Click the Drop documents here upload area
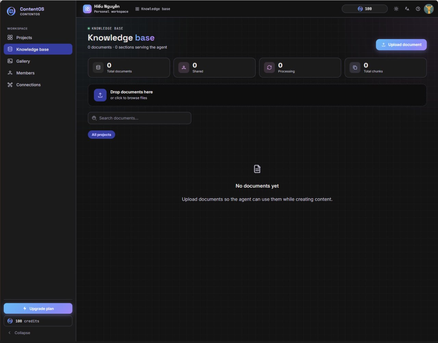 click(x=257, y=95)
